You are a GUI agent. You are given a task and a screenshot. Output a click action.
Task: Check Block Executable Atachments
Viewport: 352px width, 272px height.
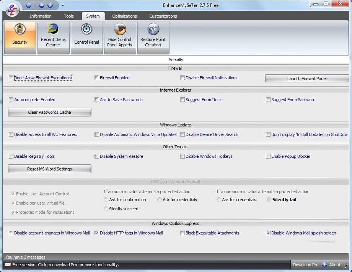[x=182, y=233]
